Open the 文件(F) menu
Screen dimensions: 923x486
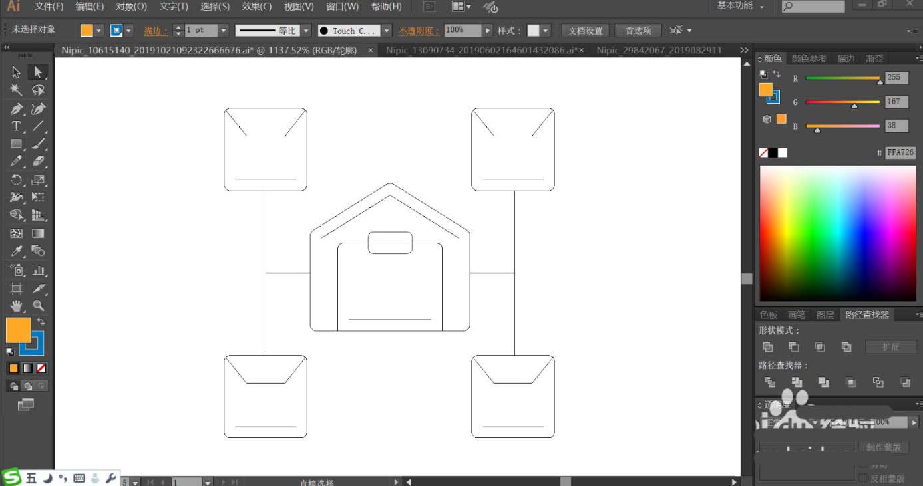click(49, 7)
